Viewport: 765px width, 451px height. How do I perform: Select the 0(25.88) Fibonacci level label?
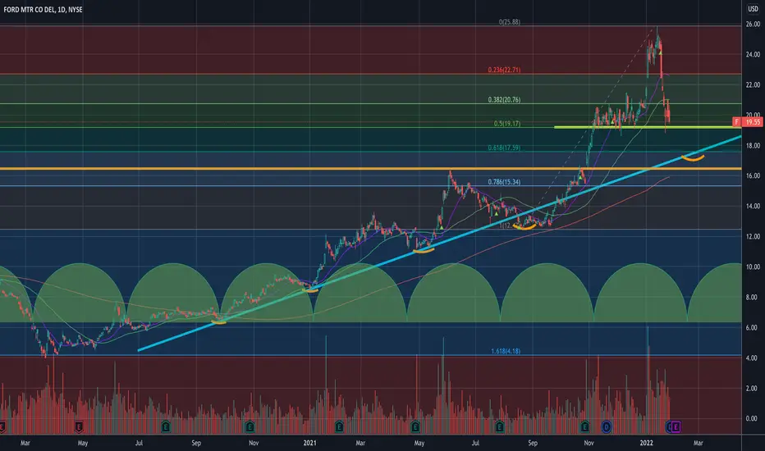click(x=510, y=22)
